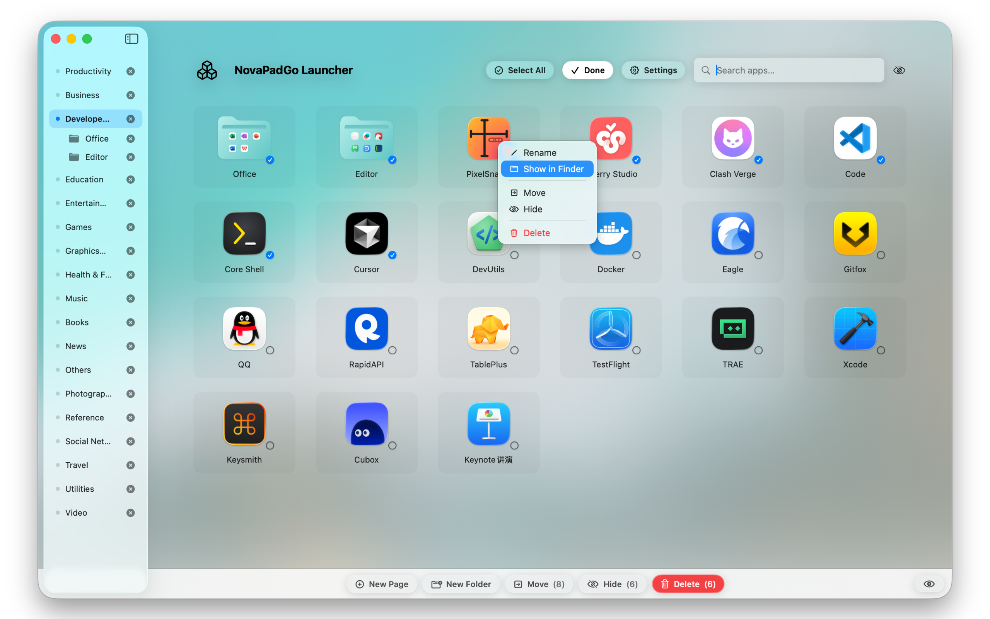Toggle the Clash Verge selection checkmark
Image resolution: width=990 pixels, height=619 pixels.
(x=759, y=161)
